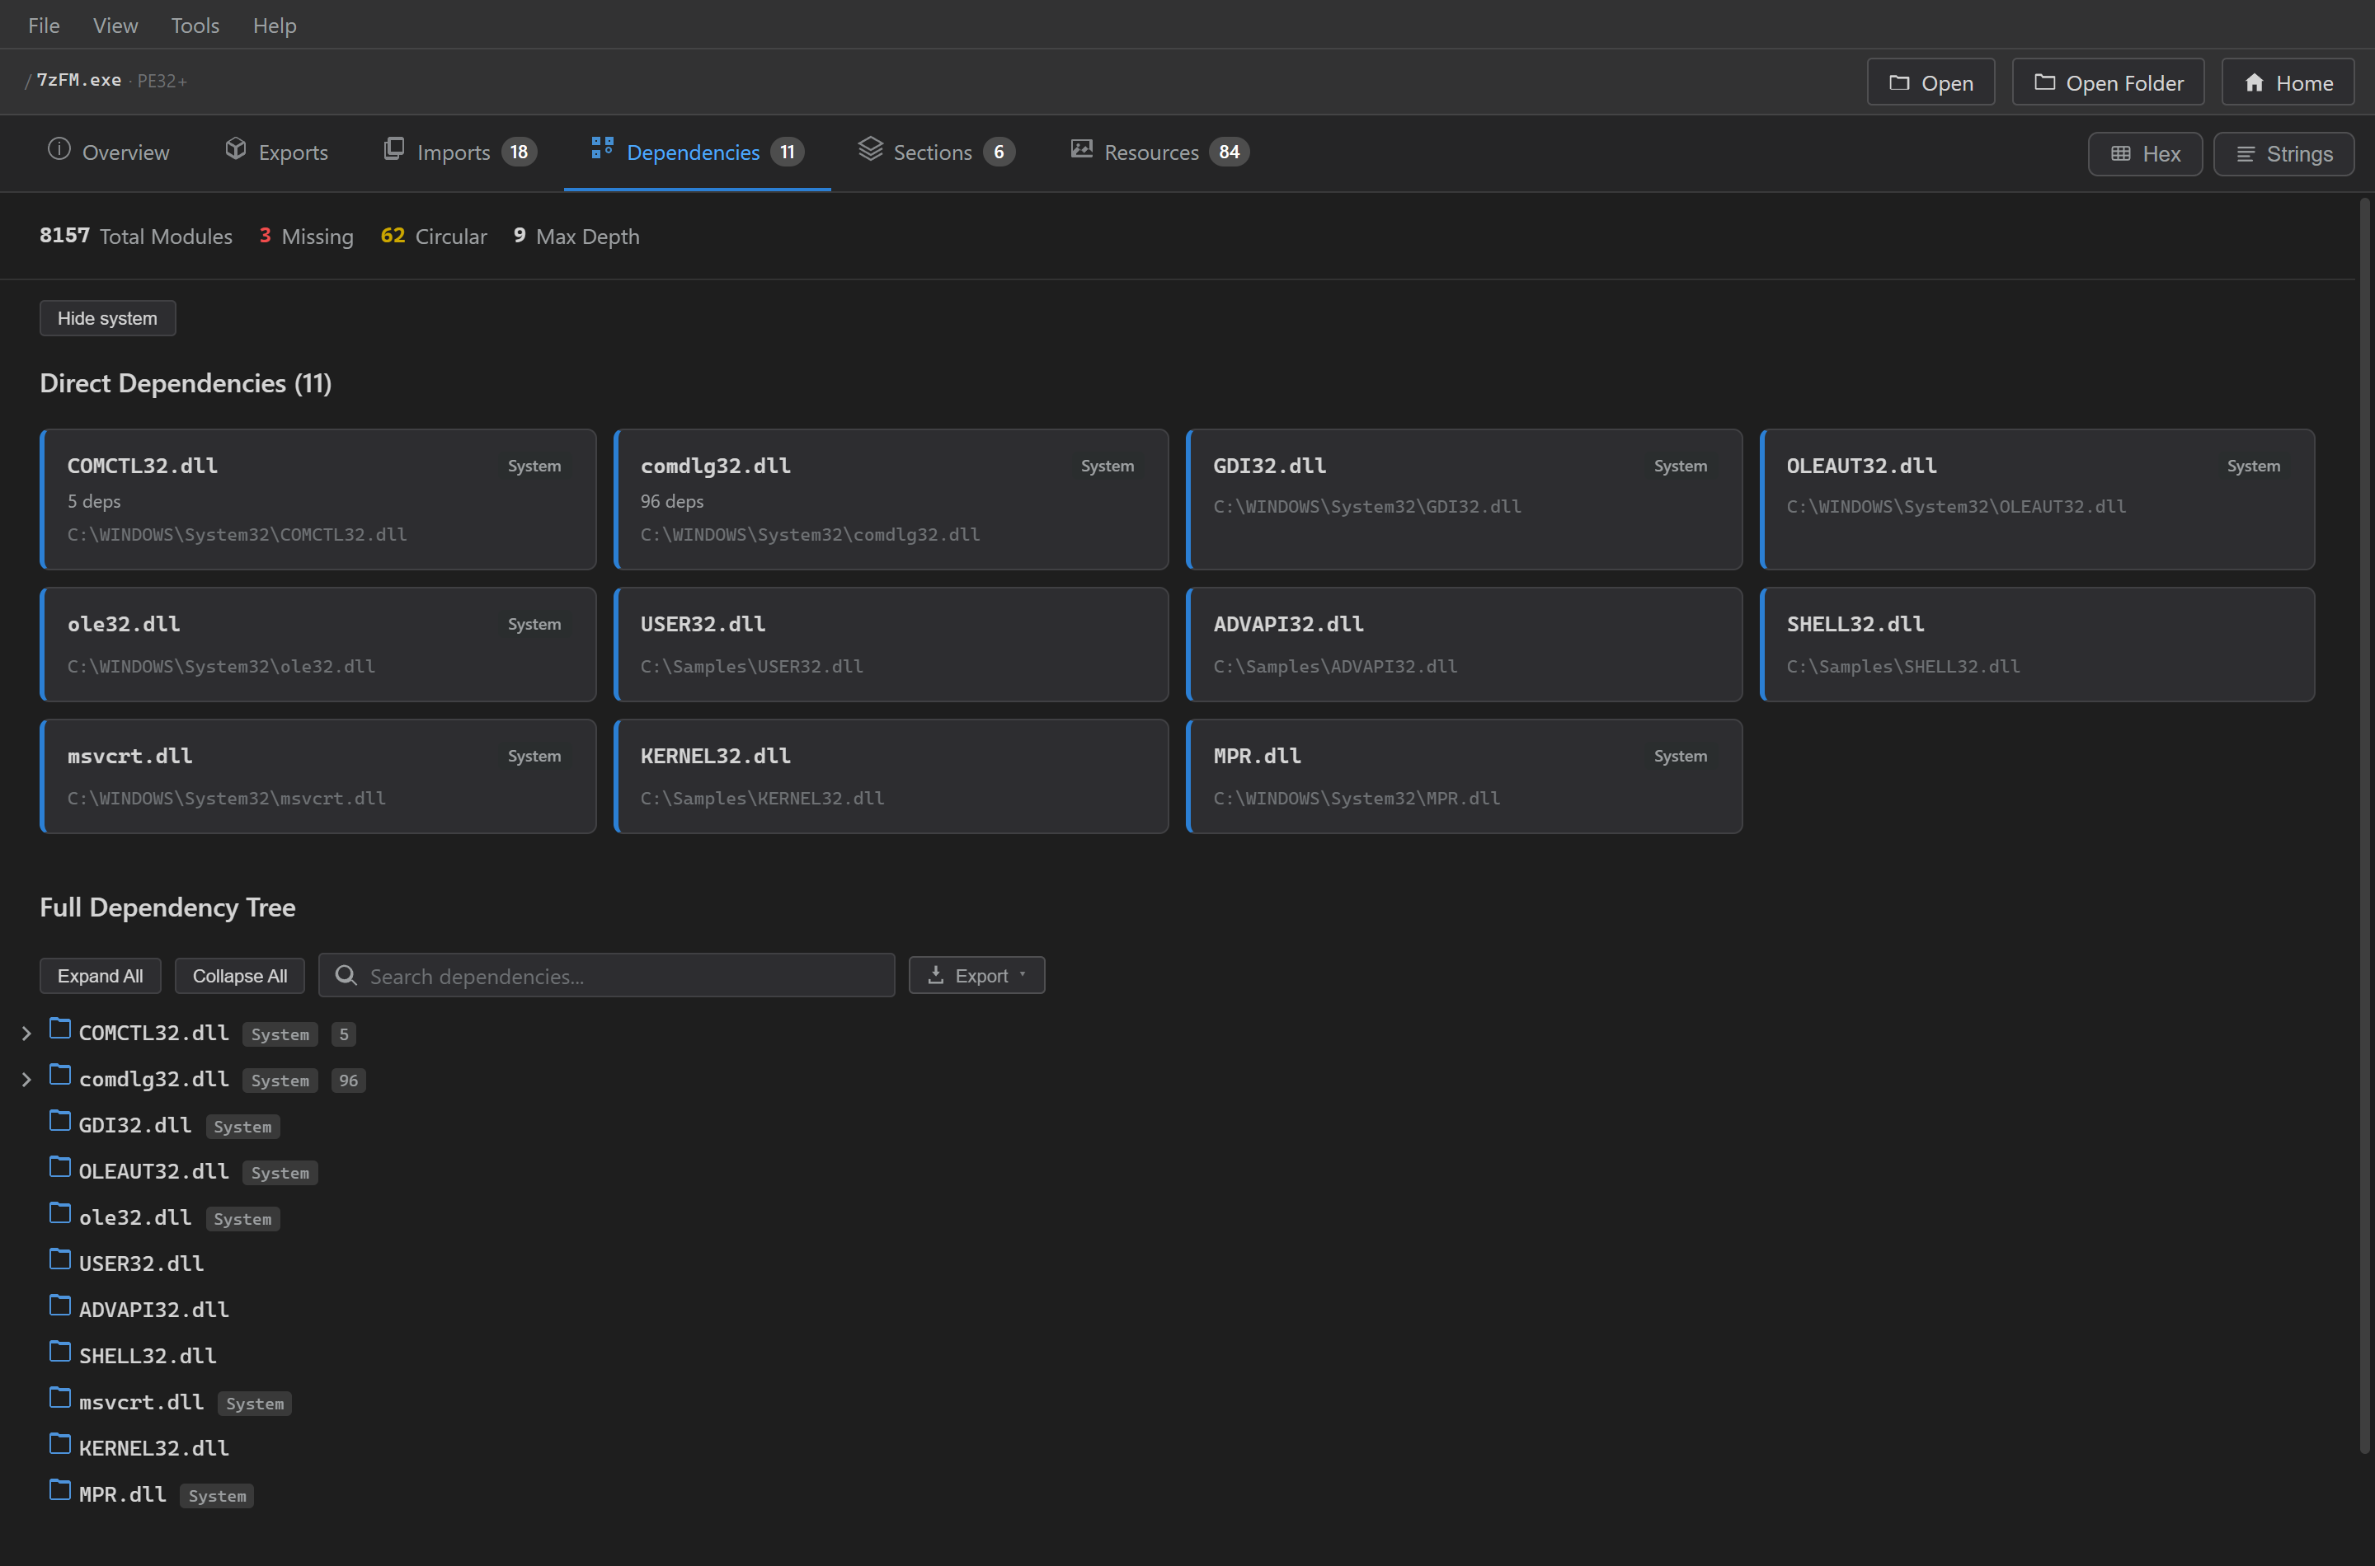
Task: Click the 3 Missing statistic
Action: pyautogui.click(x=306, y=236)
